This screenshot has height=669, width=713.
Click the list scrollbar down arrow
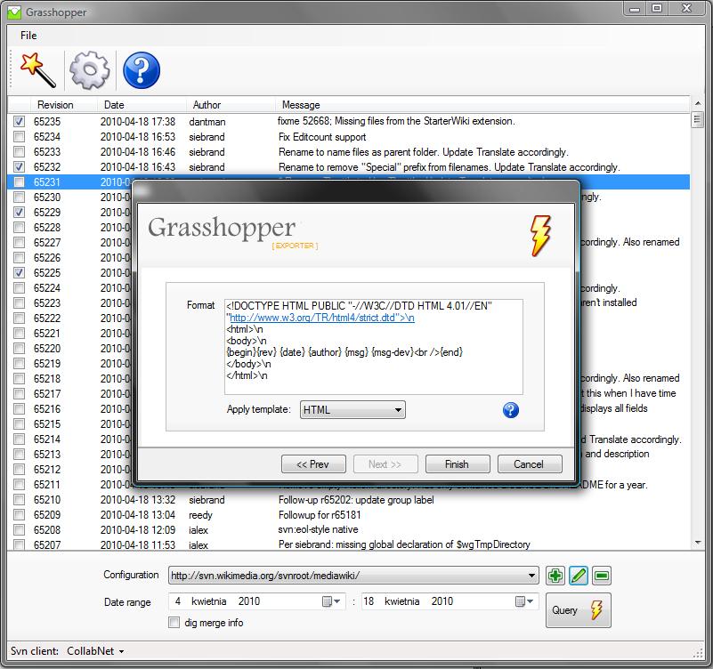point(698,542)
